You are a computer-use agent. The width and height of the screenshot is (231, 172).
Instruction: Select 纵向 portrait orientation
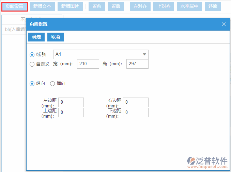pyautogui.click(x=32, y=84)
